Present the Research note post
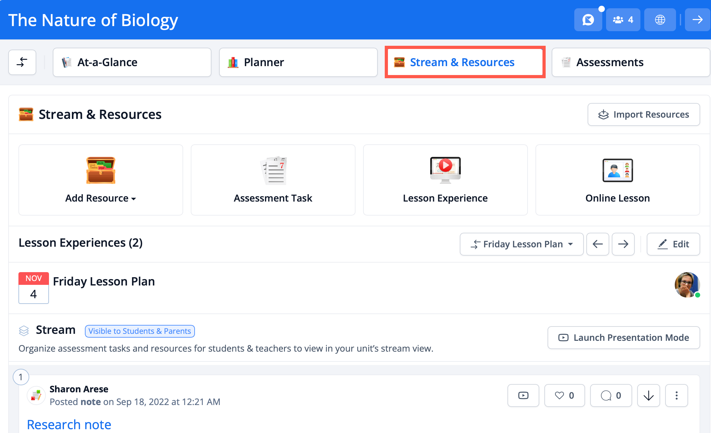The height and width of the screenshot is (433, 711). (x=523, y=395)
